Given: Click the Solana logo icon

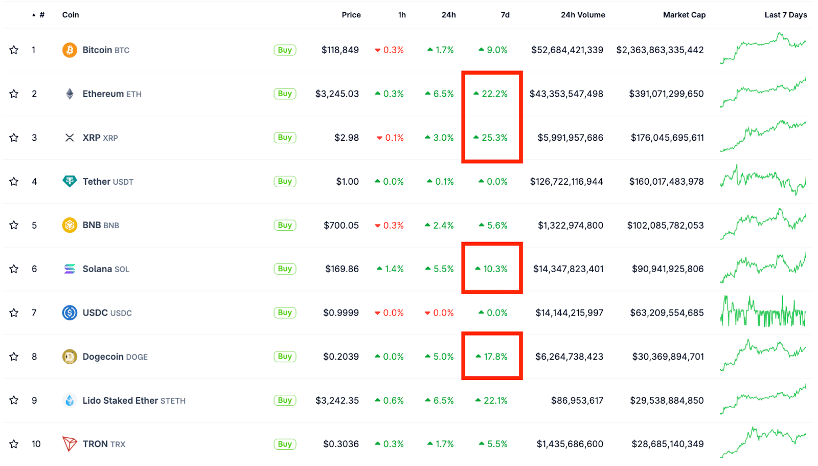Looking at the screenshot, I should [70, 269].
